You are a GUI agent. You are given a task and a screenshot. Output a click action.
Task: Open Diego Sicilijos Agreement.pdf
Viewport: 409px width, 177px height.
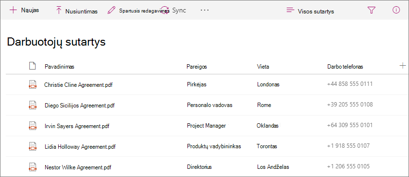click(80, 106)
